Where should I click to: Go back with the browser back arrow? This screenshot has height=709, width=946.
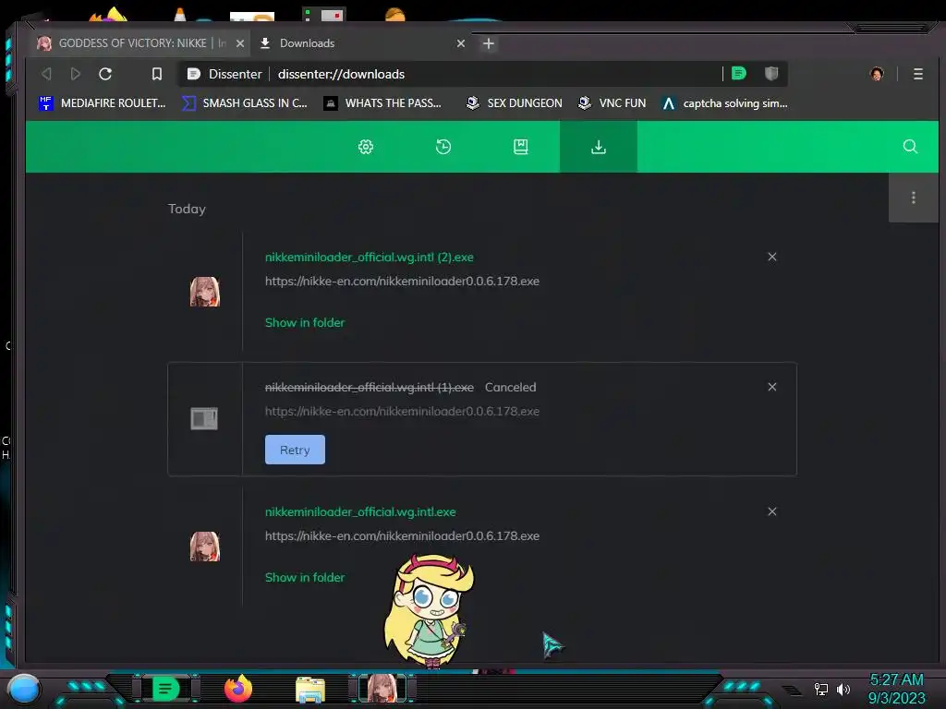pos(46,74)
